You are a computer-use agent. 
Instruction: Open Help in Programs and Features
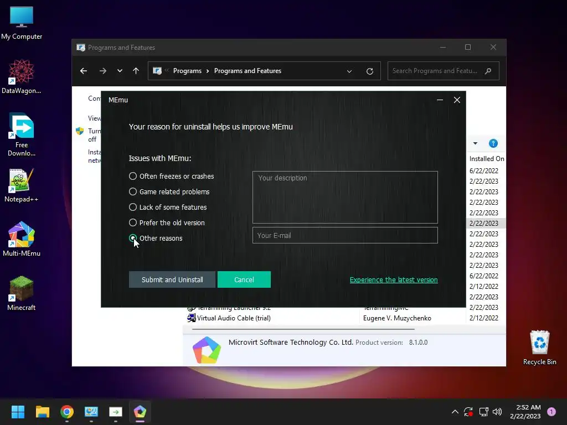click(493, 143)
